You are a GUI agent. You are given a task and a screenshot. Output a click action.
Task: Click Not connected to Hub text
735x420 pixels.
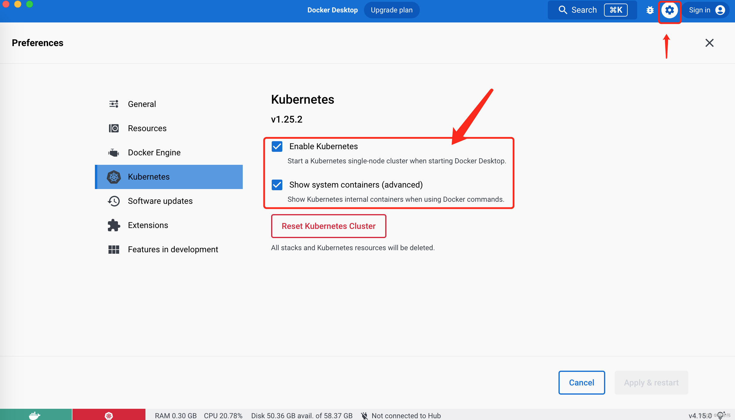tap(406, 416)
